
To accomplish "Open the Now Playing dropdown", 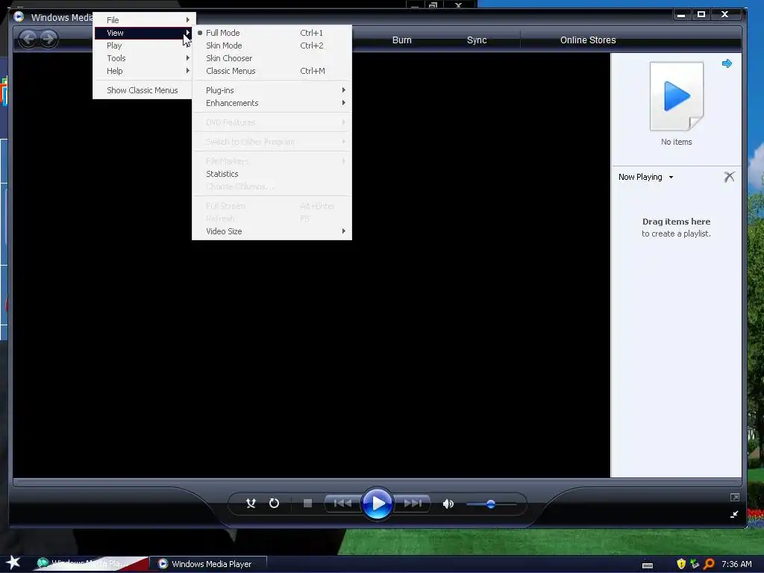I will (645, 177).
